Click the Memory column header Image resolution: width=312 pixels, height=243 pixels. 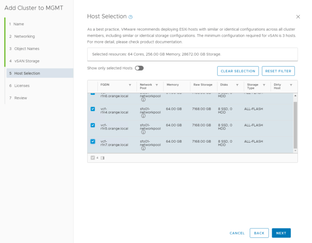[173, 85]
